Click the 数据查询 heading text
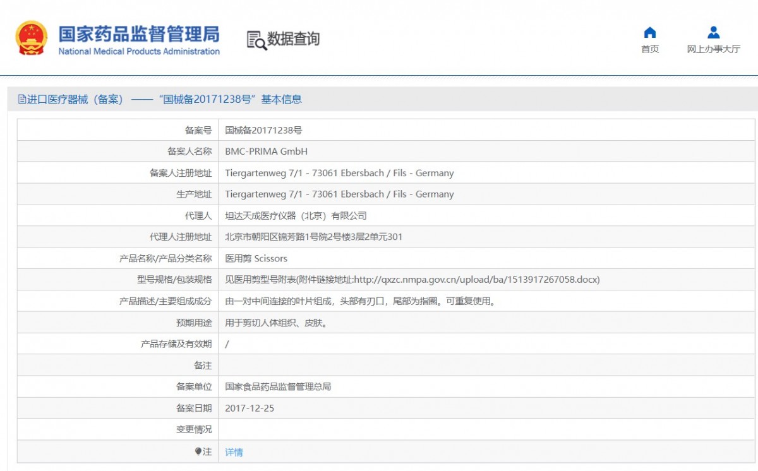Image resolution: width=758 pixels, height=471 pixels. coord(293,39)
